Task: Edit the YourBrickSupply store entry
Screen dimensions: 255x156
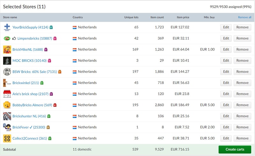Action: 226,27
